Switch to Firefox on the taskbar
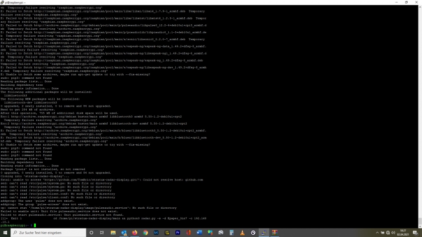The height and width of the screenshot is (237, 422). click(x=135, y=233)
